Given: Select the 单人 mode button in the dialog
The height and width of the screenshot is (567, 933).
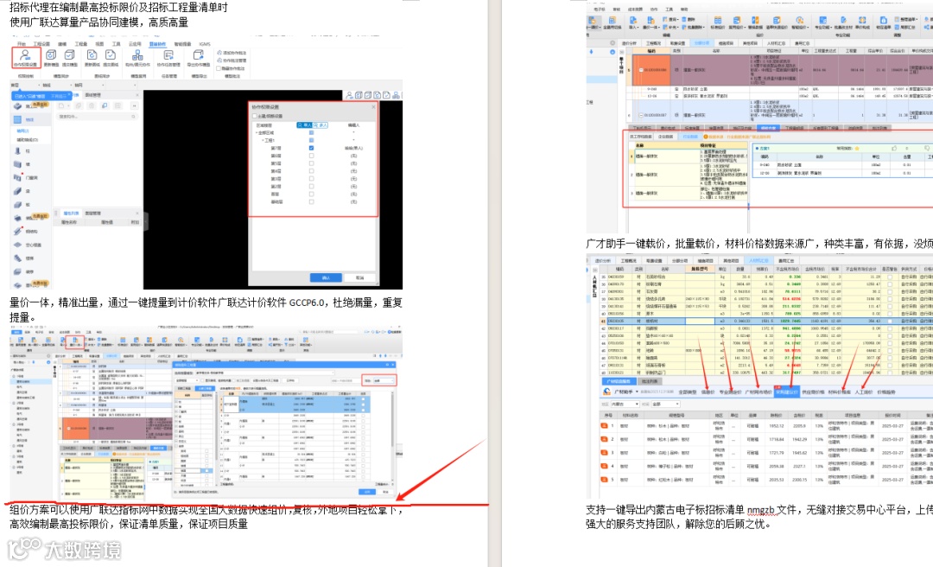Looking at the screenshot, I should (x=304, y=125).
